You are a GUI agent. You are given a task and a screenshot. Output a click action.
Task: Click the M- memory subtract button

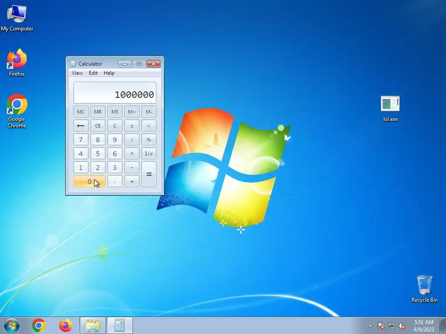click(149, 112)
